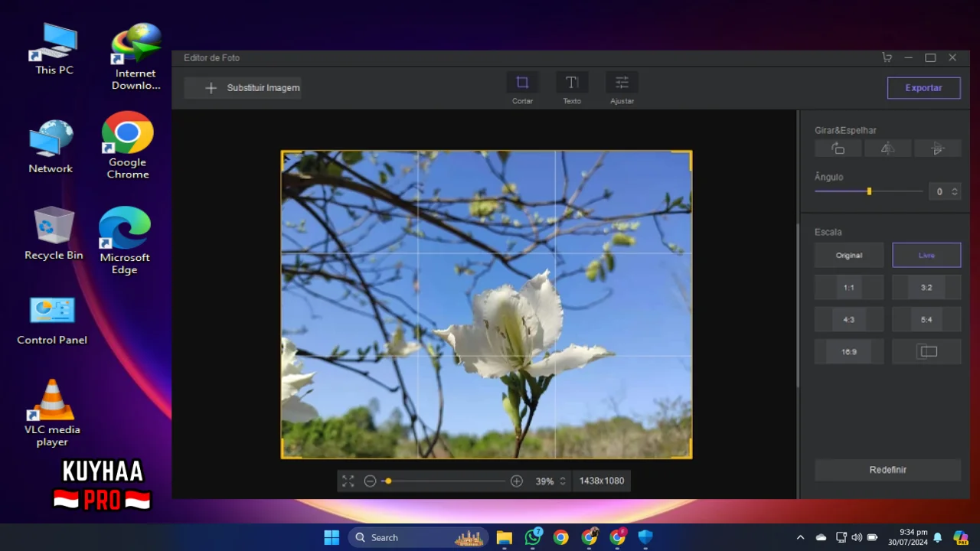Show hidden system tray icons
This screenshot has width=980, height=551.
coord(800,537)
